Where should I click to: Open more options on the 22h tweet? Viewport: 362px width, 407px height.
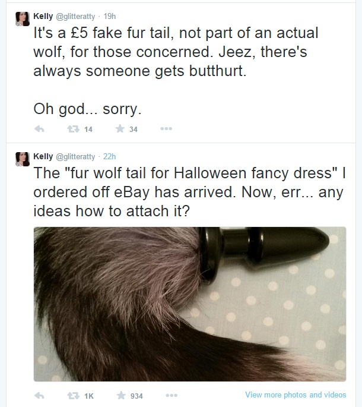pyautogui.click(x=172, y=396)
